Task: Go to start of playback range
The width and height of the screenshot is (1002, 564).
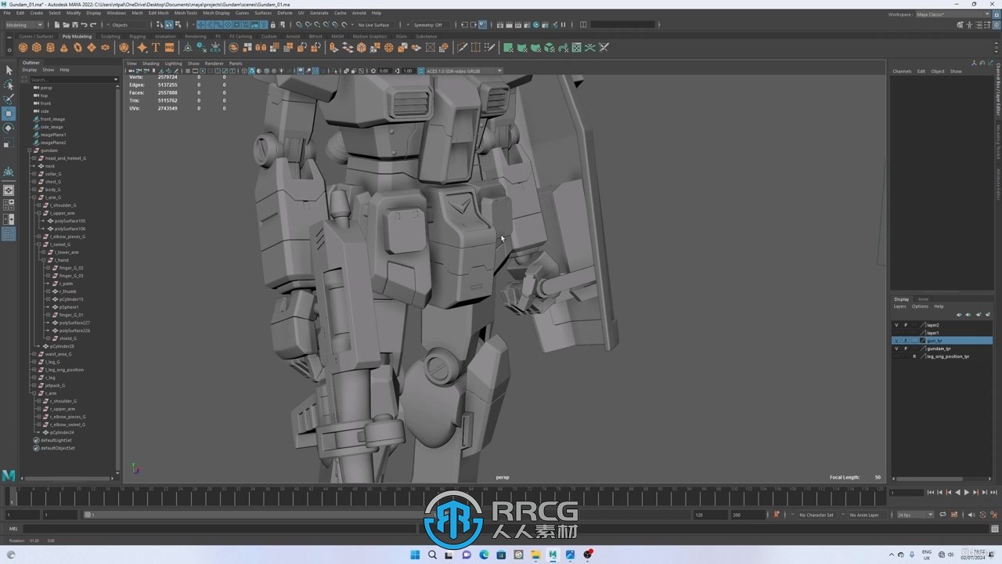Action: 930,493
